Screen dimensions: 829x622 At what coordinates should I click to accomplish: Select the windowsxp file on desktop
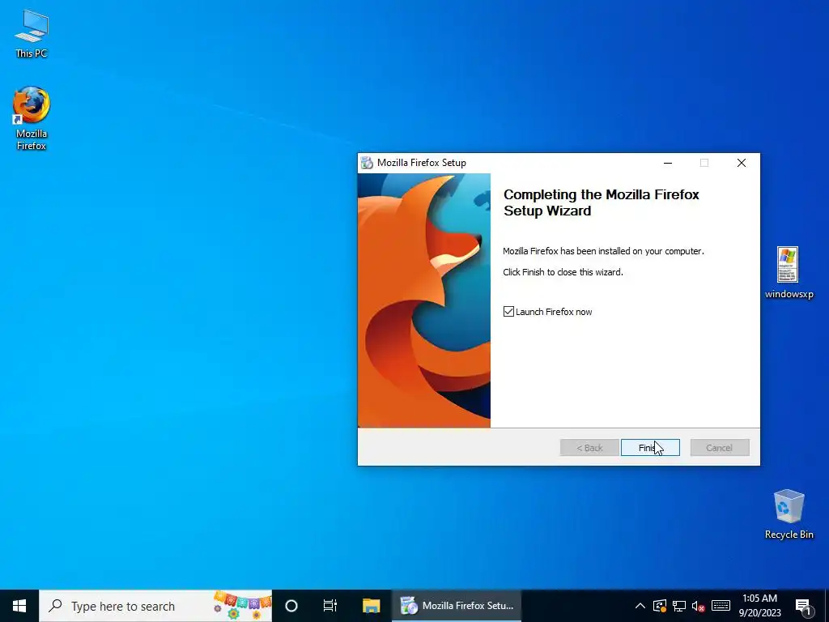[x=789, y=273]
